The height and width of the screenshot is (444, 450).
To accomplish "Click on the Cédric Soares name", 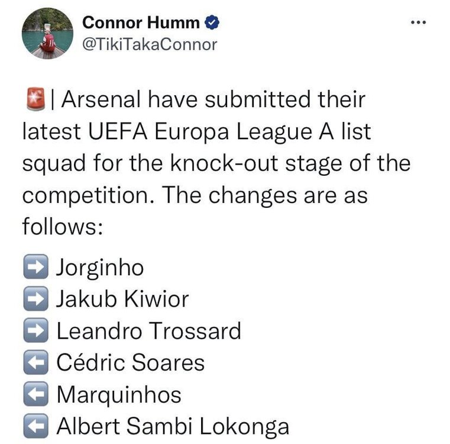I will point(130,363).
